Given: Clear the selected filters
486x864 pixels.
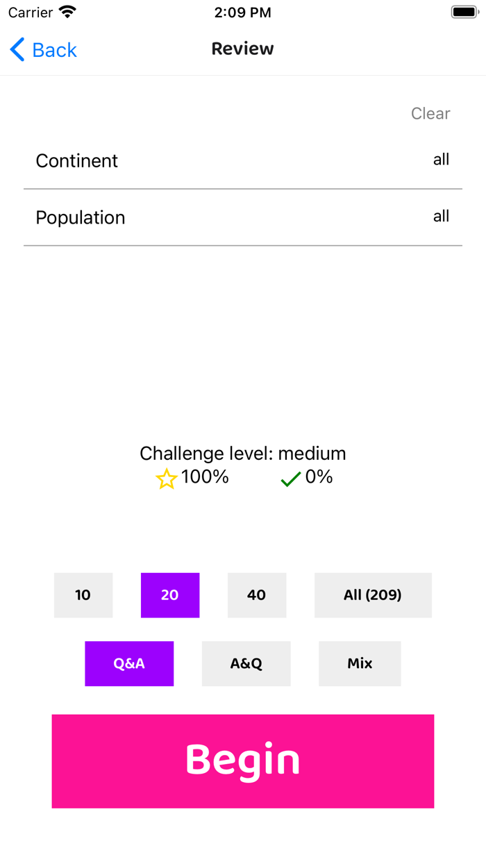Looking at the screenshot, I should (430, 113).
